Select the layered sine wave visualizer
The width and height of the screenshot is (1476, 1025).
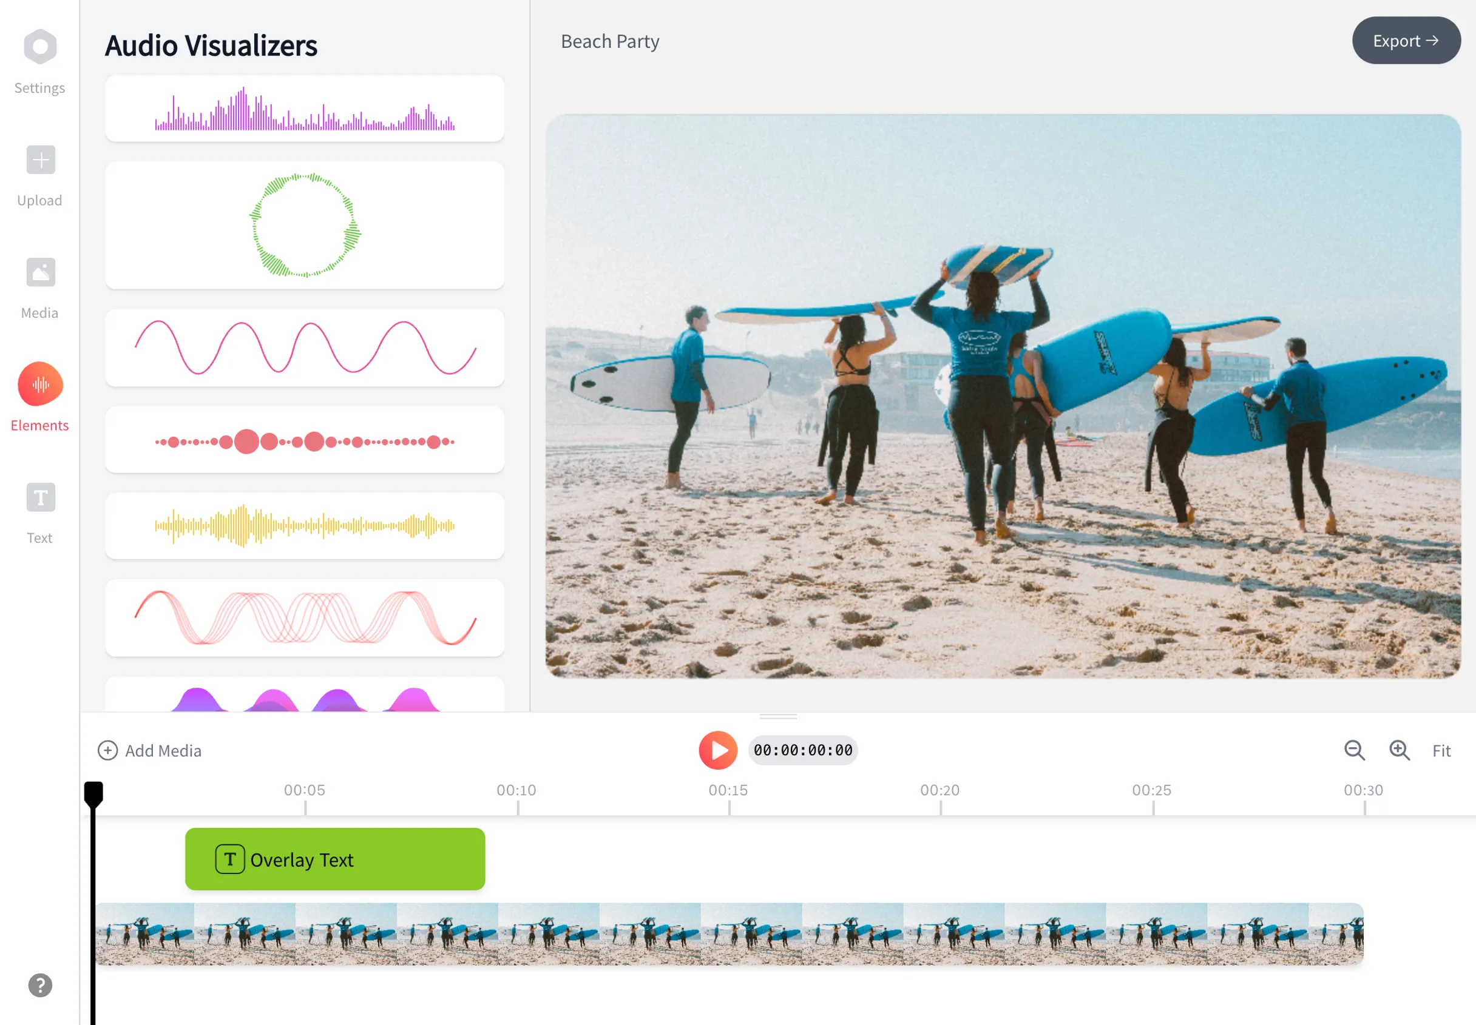(304, 617)
